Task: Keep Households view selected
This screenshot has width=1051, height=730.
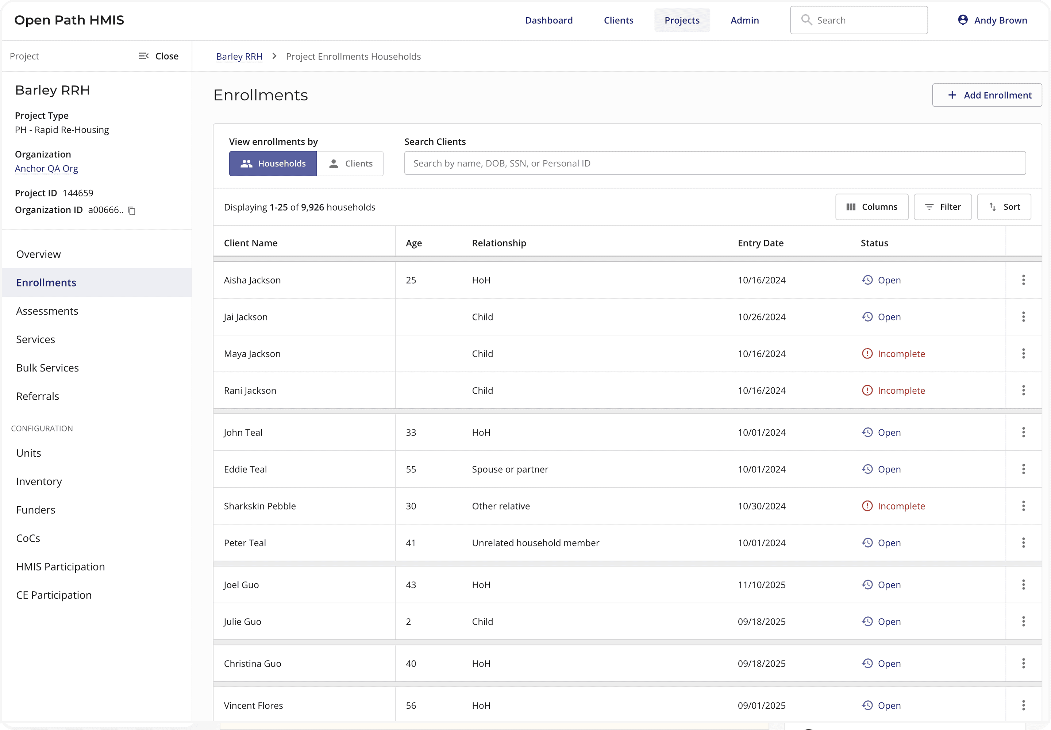Action: (272, 163)
